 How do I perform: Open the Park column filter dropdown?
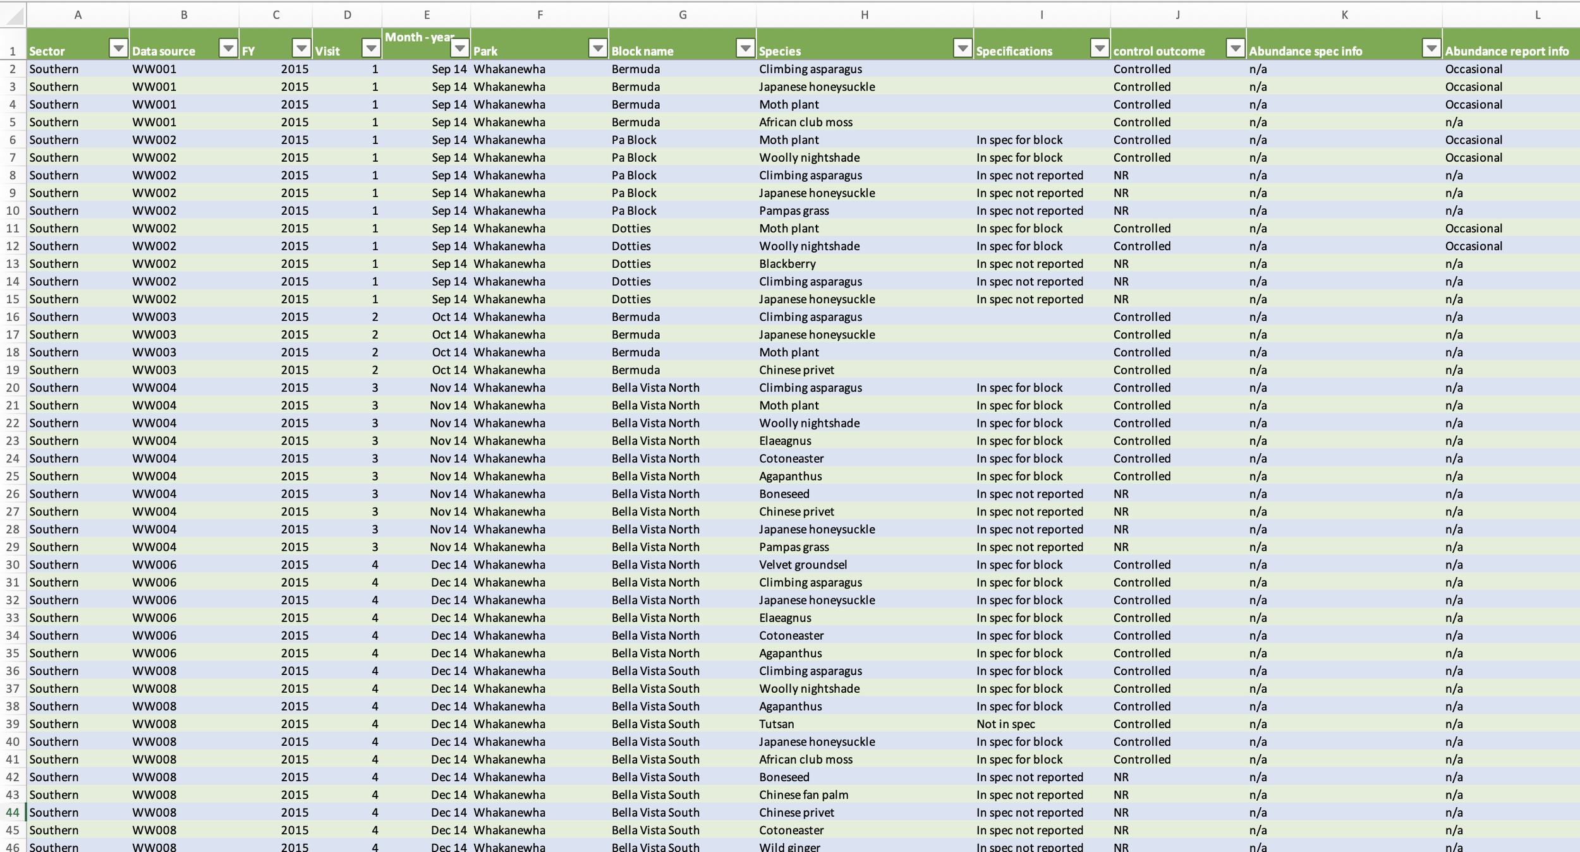(x=597, y=49)
